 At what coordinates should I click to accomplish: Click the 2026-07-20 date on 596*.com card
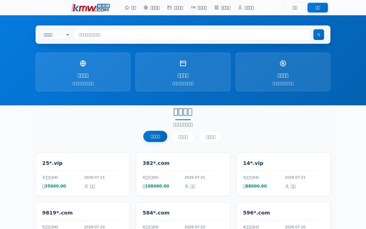295,227
